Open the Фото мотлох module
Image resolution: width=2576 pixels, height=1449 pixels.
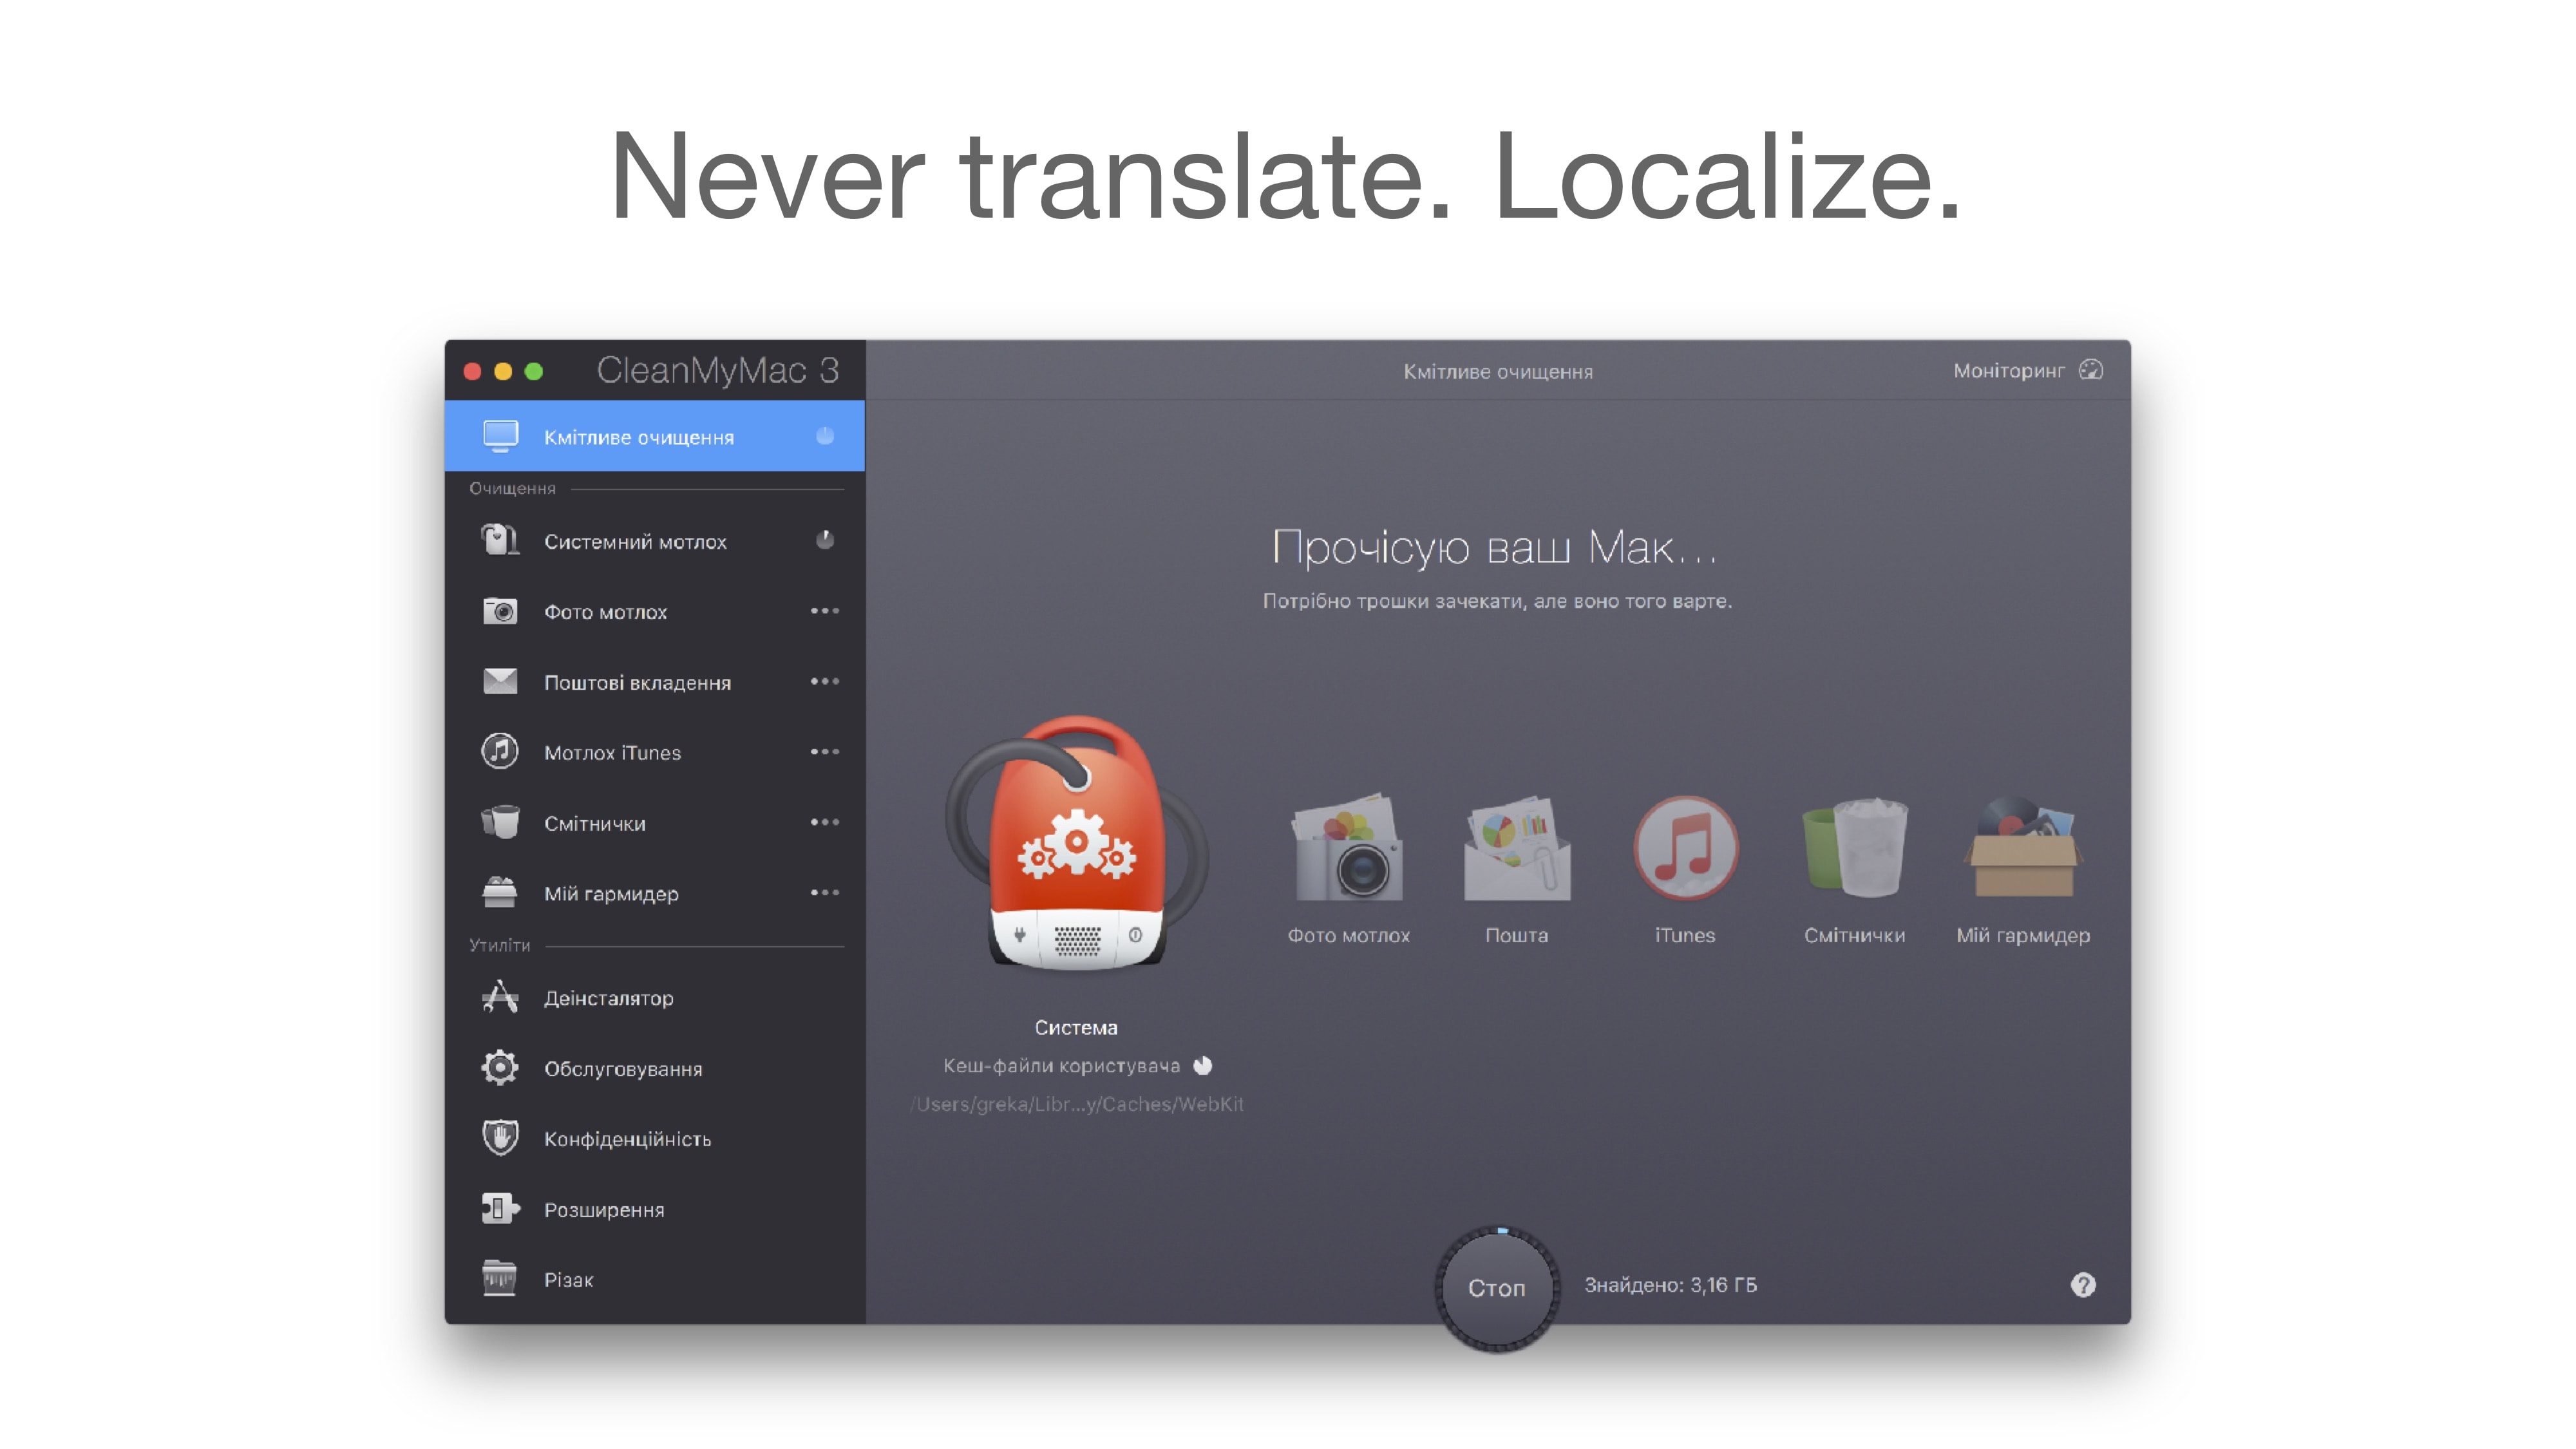(655, 611)
